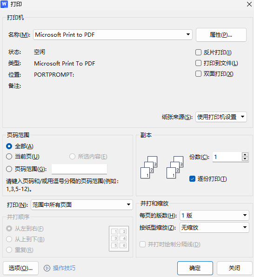This screenshot has width=254, height=277.
Task: Choose the 页码范围 radio option
Action: click(9, 169)
